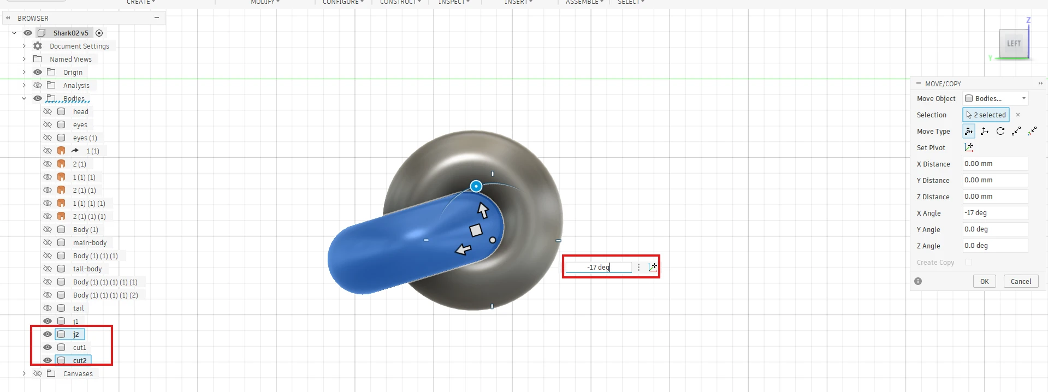The height and width of the screenshot is (392, 1048).
Task: Activate the Shark02 v5 component radio icon
Action: click(99, 33)
